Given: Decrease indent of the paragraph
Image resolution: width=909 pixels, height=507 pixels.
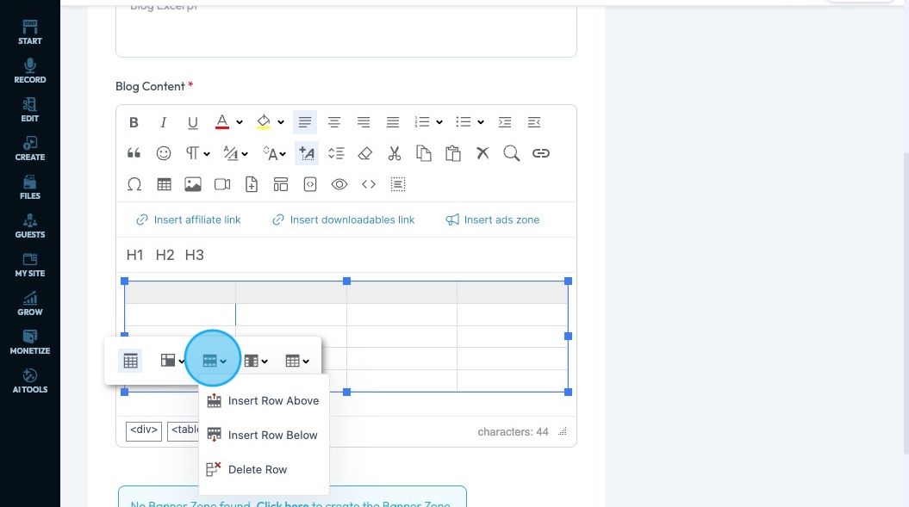Looking at the screenshot, I should pos(534,122).
